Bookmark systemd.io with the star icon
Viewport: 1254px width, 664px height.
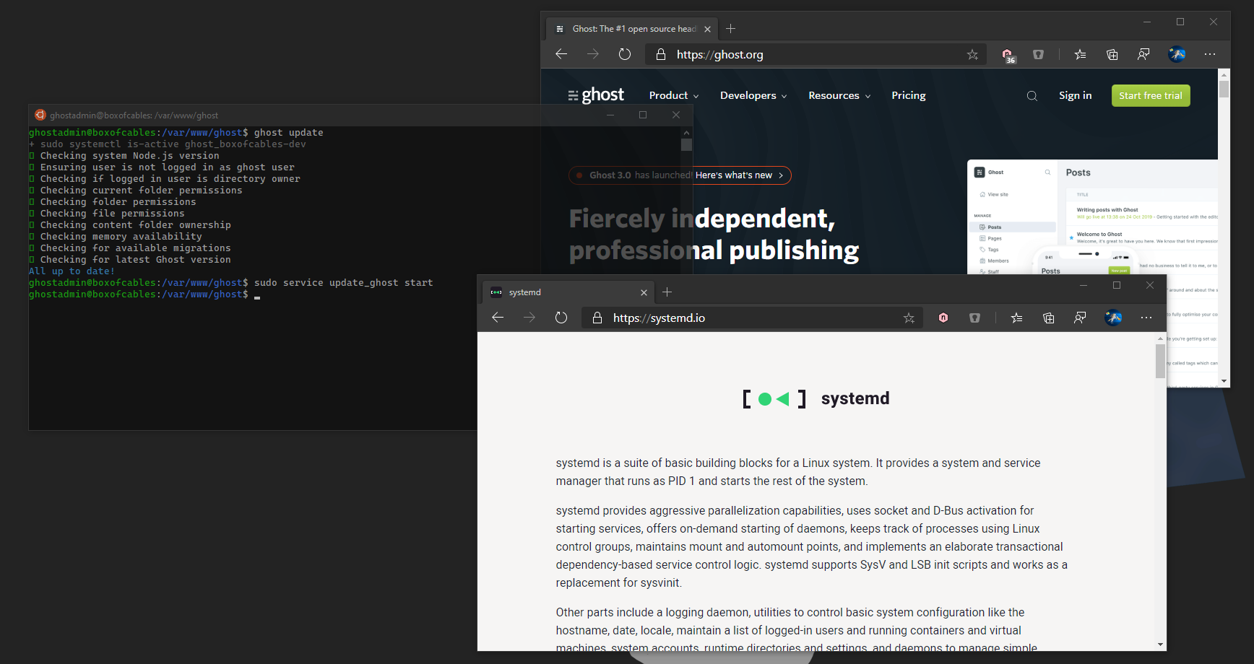909,318
